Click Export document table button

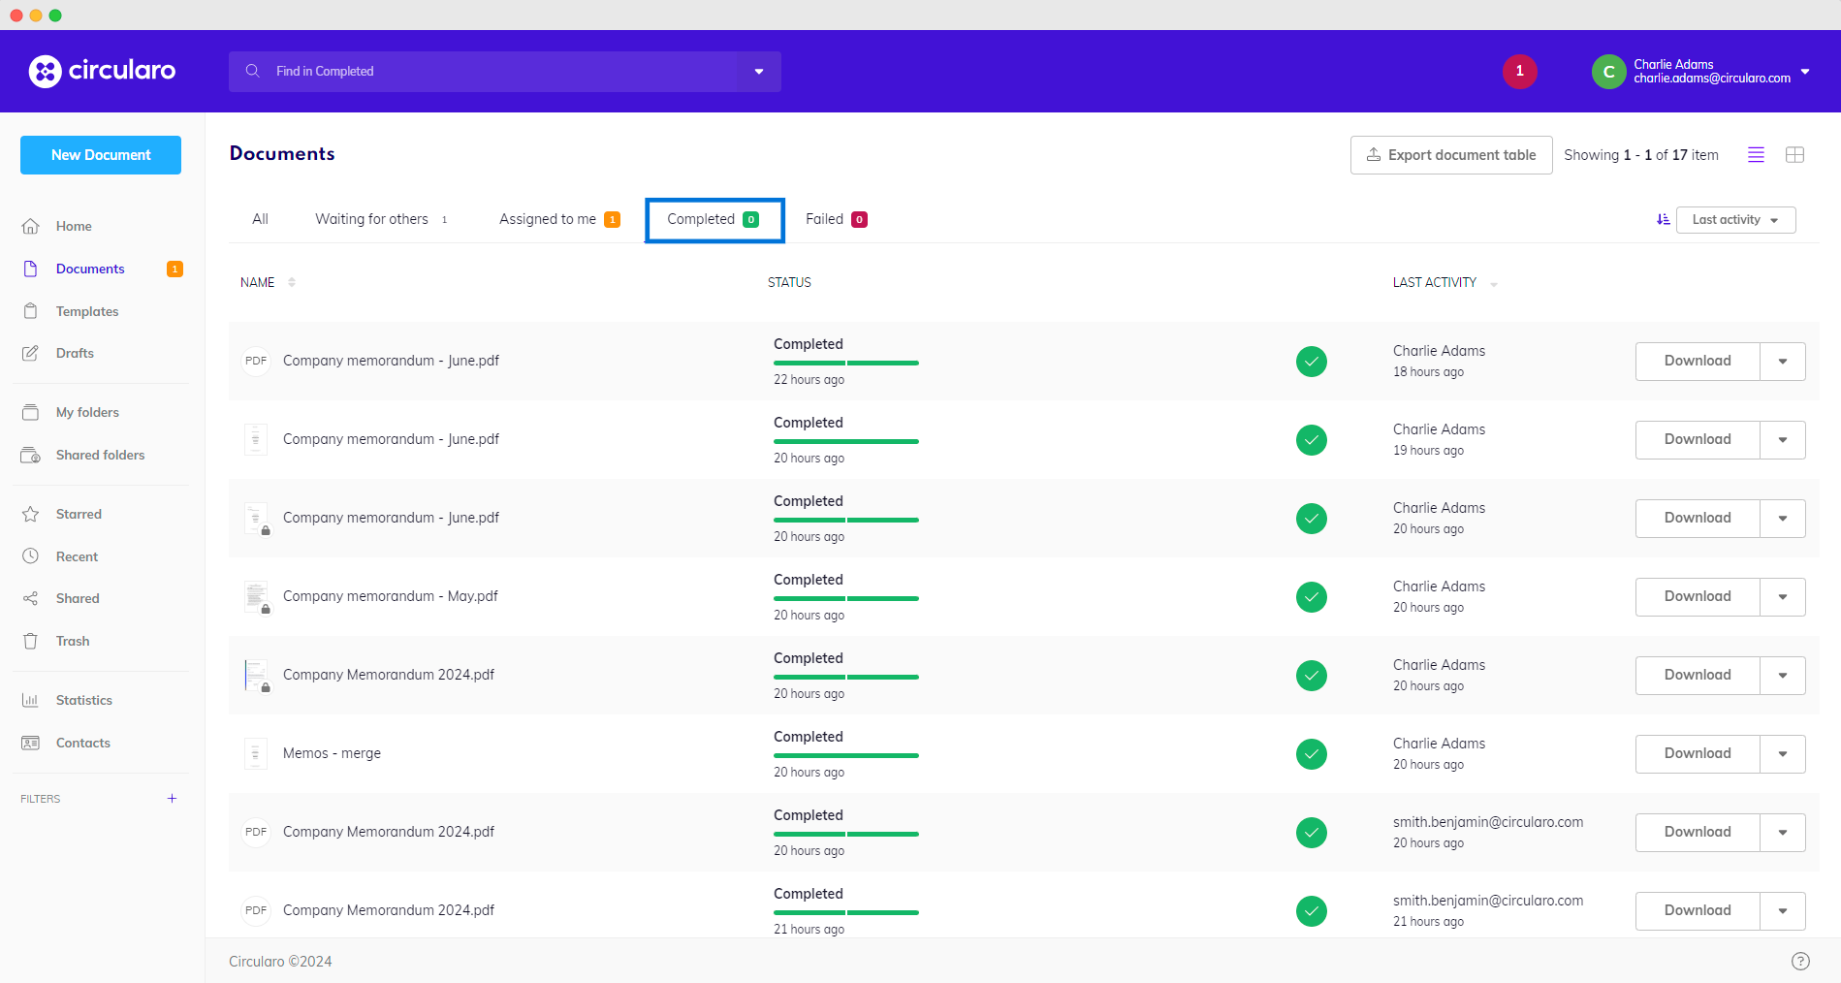point(1450,155)
